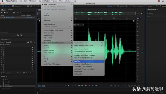
Task: Choose Adaptive Noise Reduction menu item
Action: point(89,64)
